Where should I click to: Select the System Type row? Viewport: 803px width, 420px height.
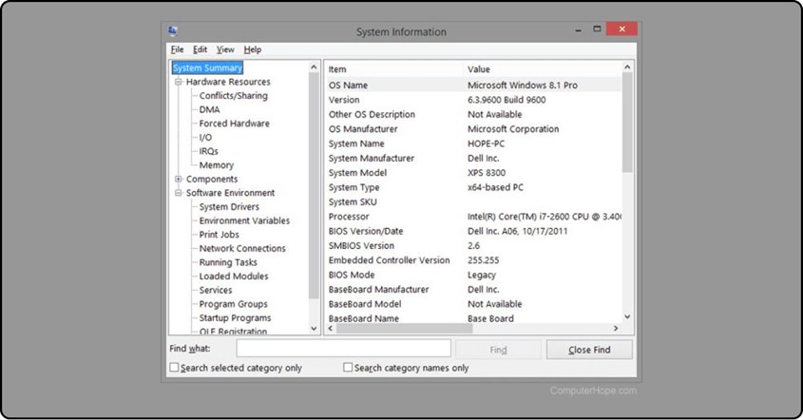coord(473,187)
